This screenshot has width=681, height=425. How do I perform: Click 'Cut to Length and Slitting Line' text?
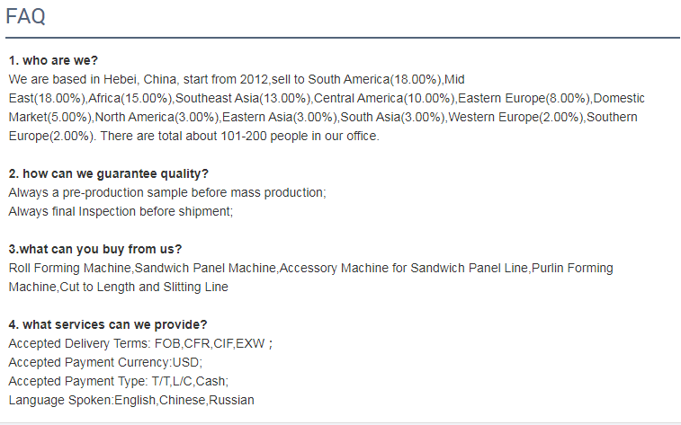[144, 287]
